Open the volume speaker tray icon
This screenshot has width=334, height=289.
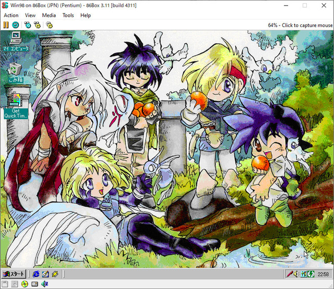(x=296, y=274)
